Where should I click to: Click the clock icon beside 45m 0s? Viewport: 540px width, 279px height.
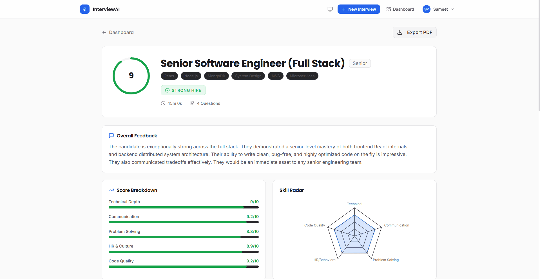[163, 103]
